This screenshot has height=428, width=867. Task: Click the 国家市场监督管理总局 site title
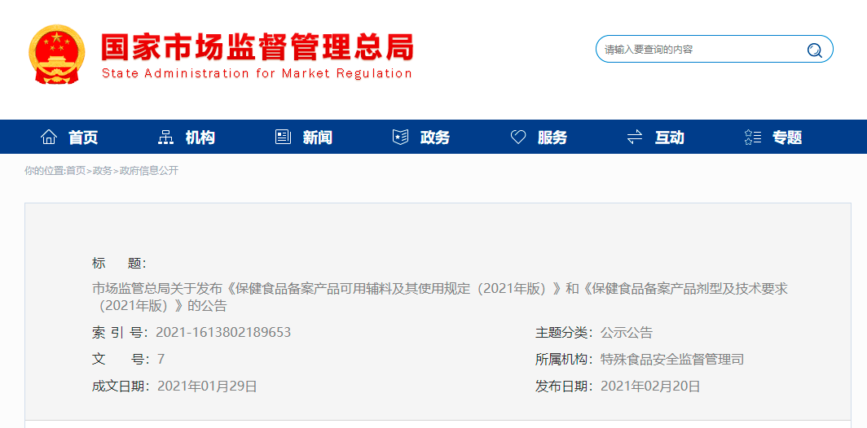coord(257,48)
